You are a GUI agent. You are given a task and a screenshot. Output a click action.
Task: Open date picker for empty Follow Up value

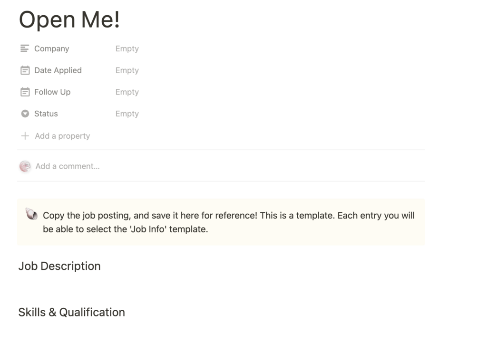tap(127, 92)
